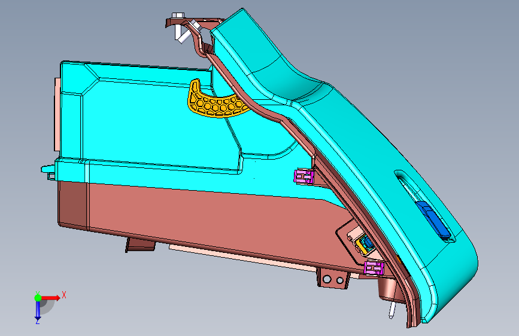This screenshot has height=336, width=519.
Task: Select the pale pink plate on the left end
Action: 57,114
